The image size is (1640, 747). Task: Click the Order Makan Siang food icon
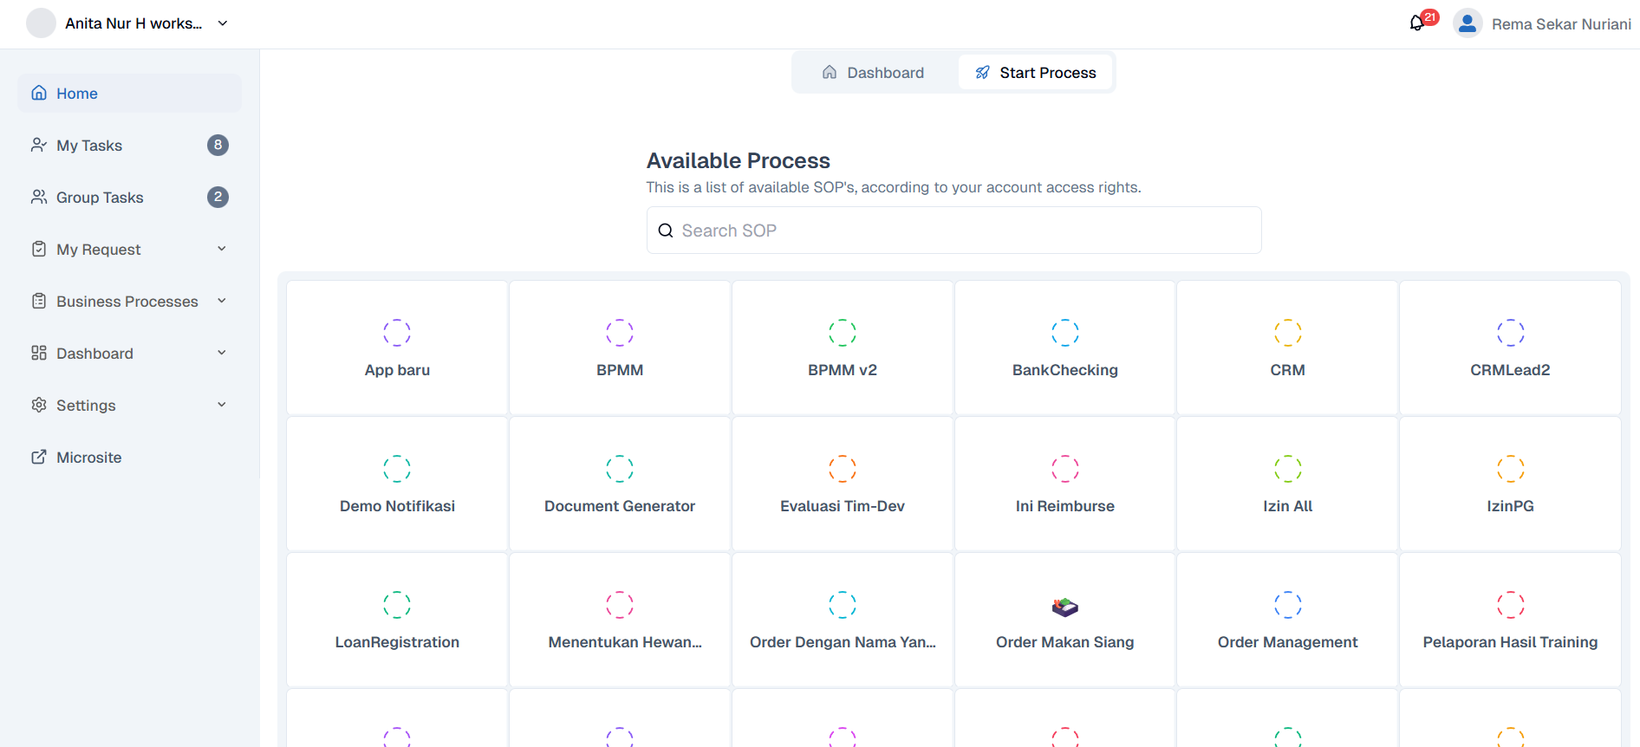coord(1065,607)
